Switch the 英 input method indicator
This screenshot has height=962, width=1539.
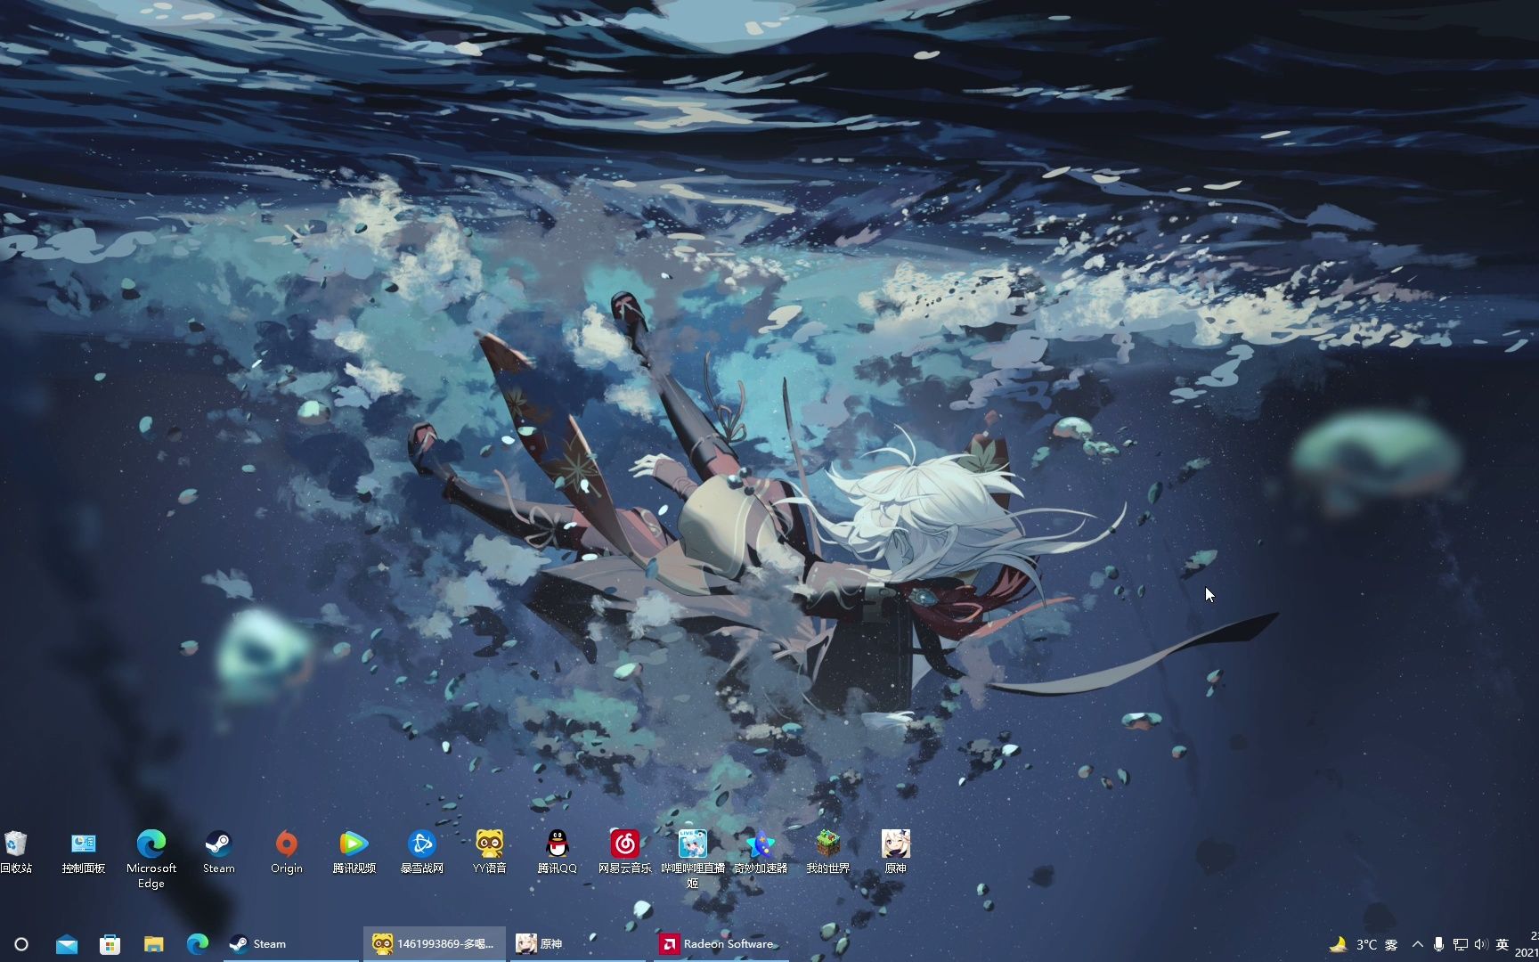tap(1502, 944)
